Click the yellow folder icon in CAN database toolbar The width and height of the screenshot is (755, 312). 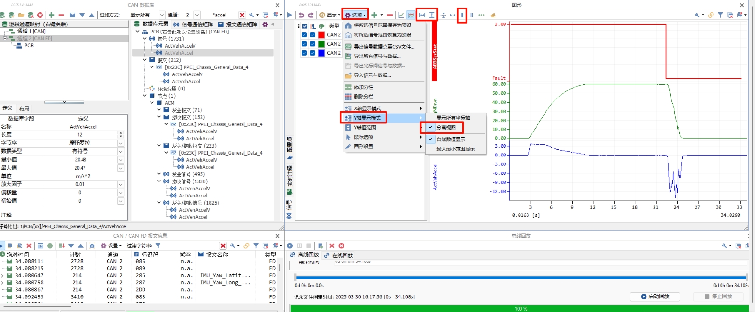21,15
